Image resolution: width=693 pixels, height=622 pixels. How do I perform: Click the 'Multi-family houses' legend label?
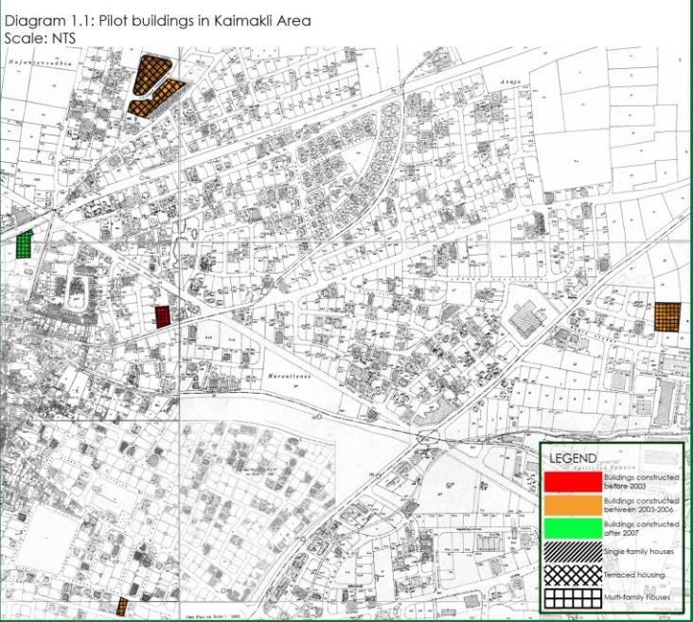(637, 597)
